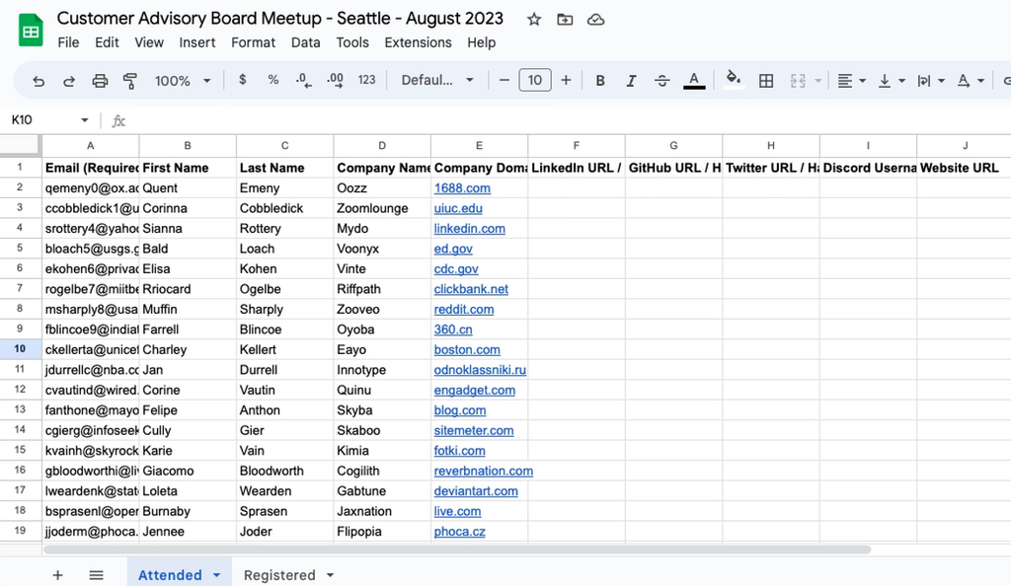Screen dimensions: 1011x586
Task: Switch to the Registered sheet tab
Action: 279,575
